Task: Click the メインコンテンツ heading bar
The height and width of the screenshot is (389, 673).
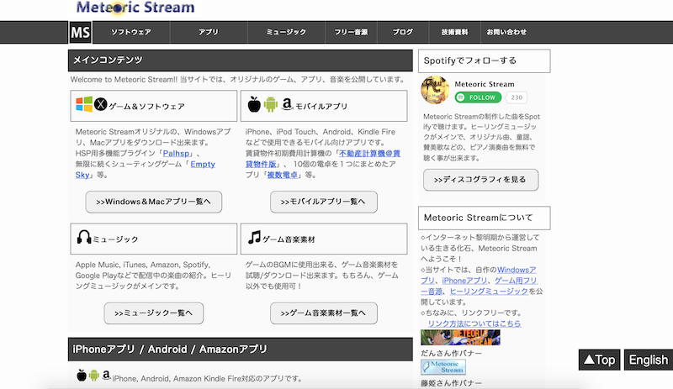Action: [241, 60]
